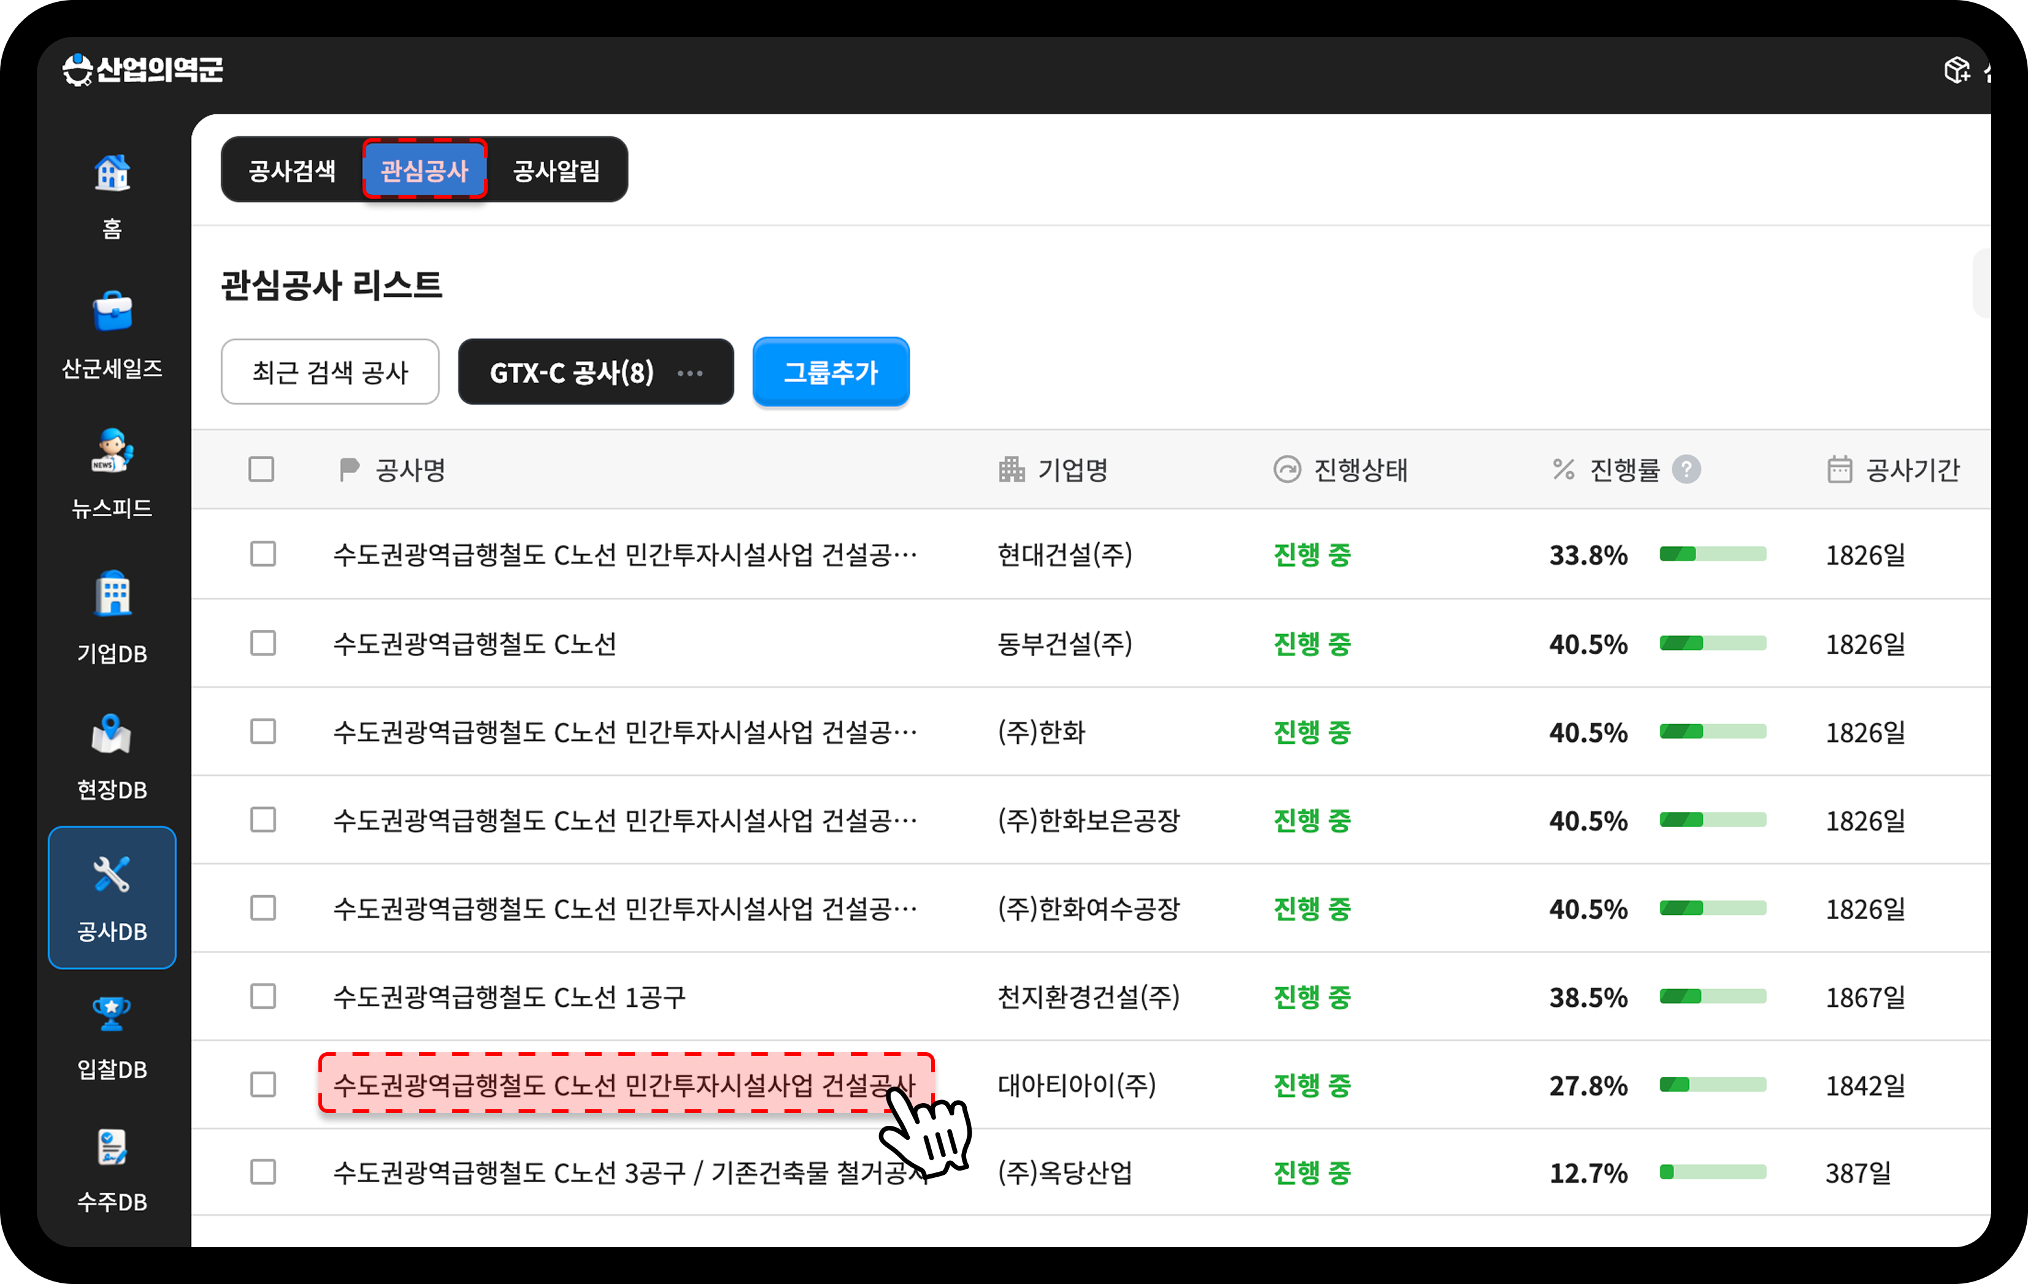
Task: Click the 38.5% progress bar
Action: coord(1713,997)
